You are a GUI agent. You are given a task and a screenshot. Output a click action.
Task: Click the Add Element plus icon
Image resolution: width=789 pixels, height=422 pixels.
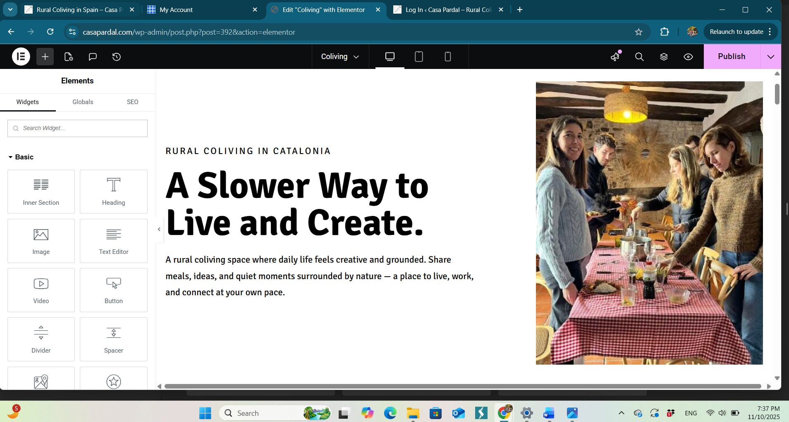point(45,57)
